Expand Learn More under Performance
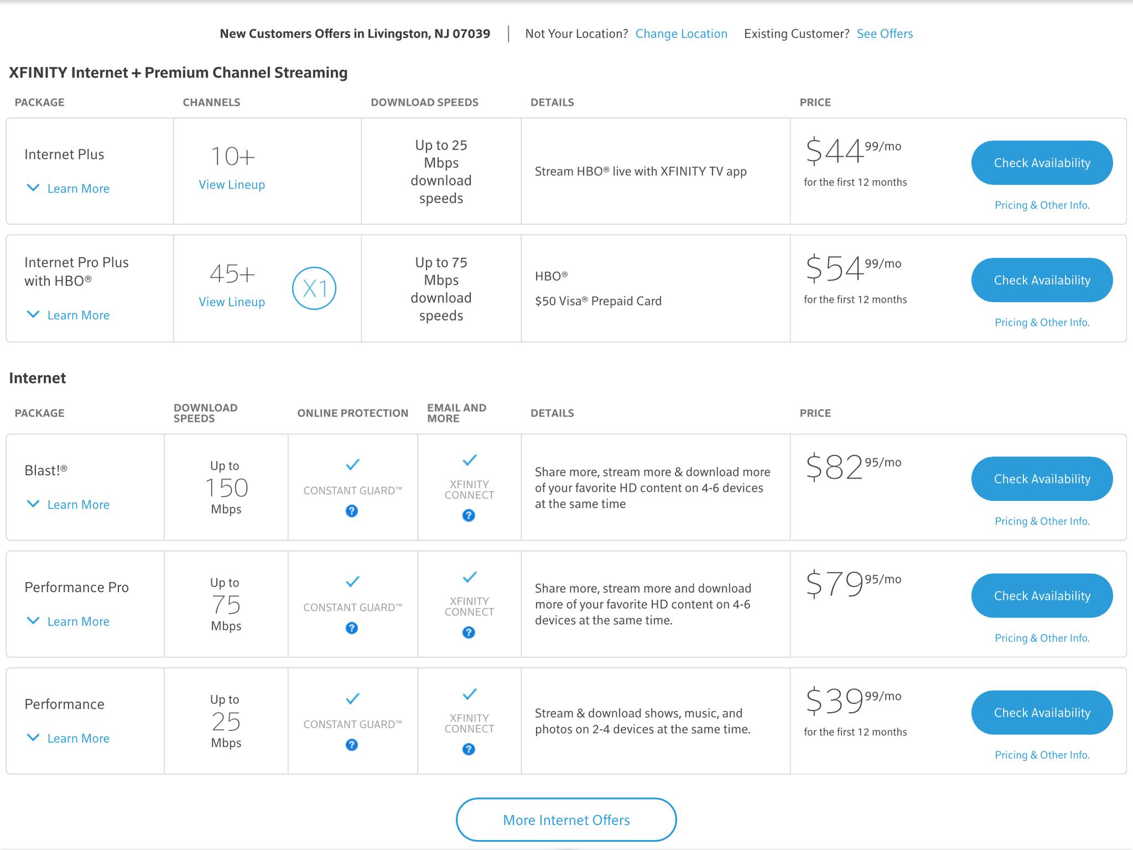The width and height of the screenshot is (1133, 850). click(68, 738)
